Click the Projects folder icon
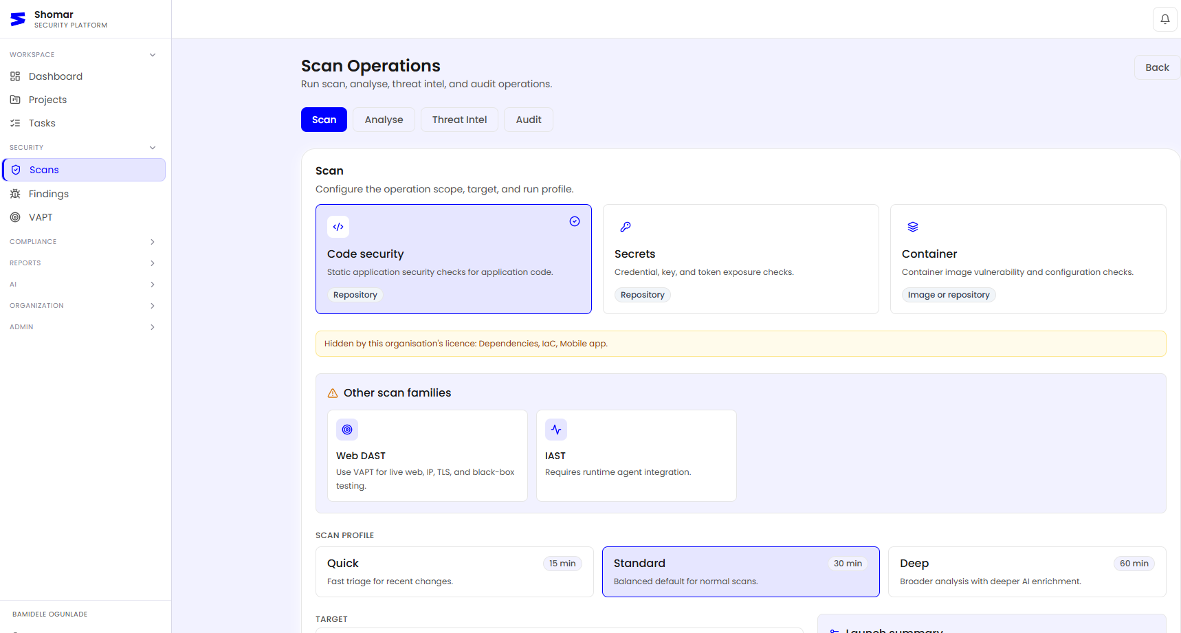 pyautogui.click(x=15, y=100)
